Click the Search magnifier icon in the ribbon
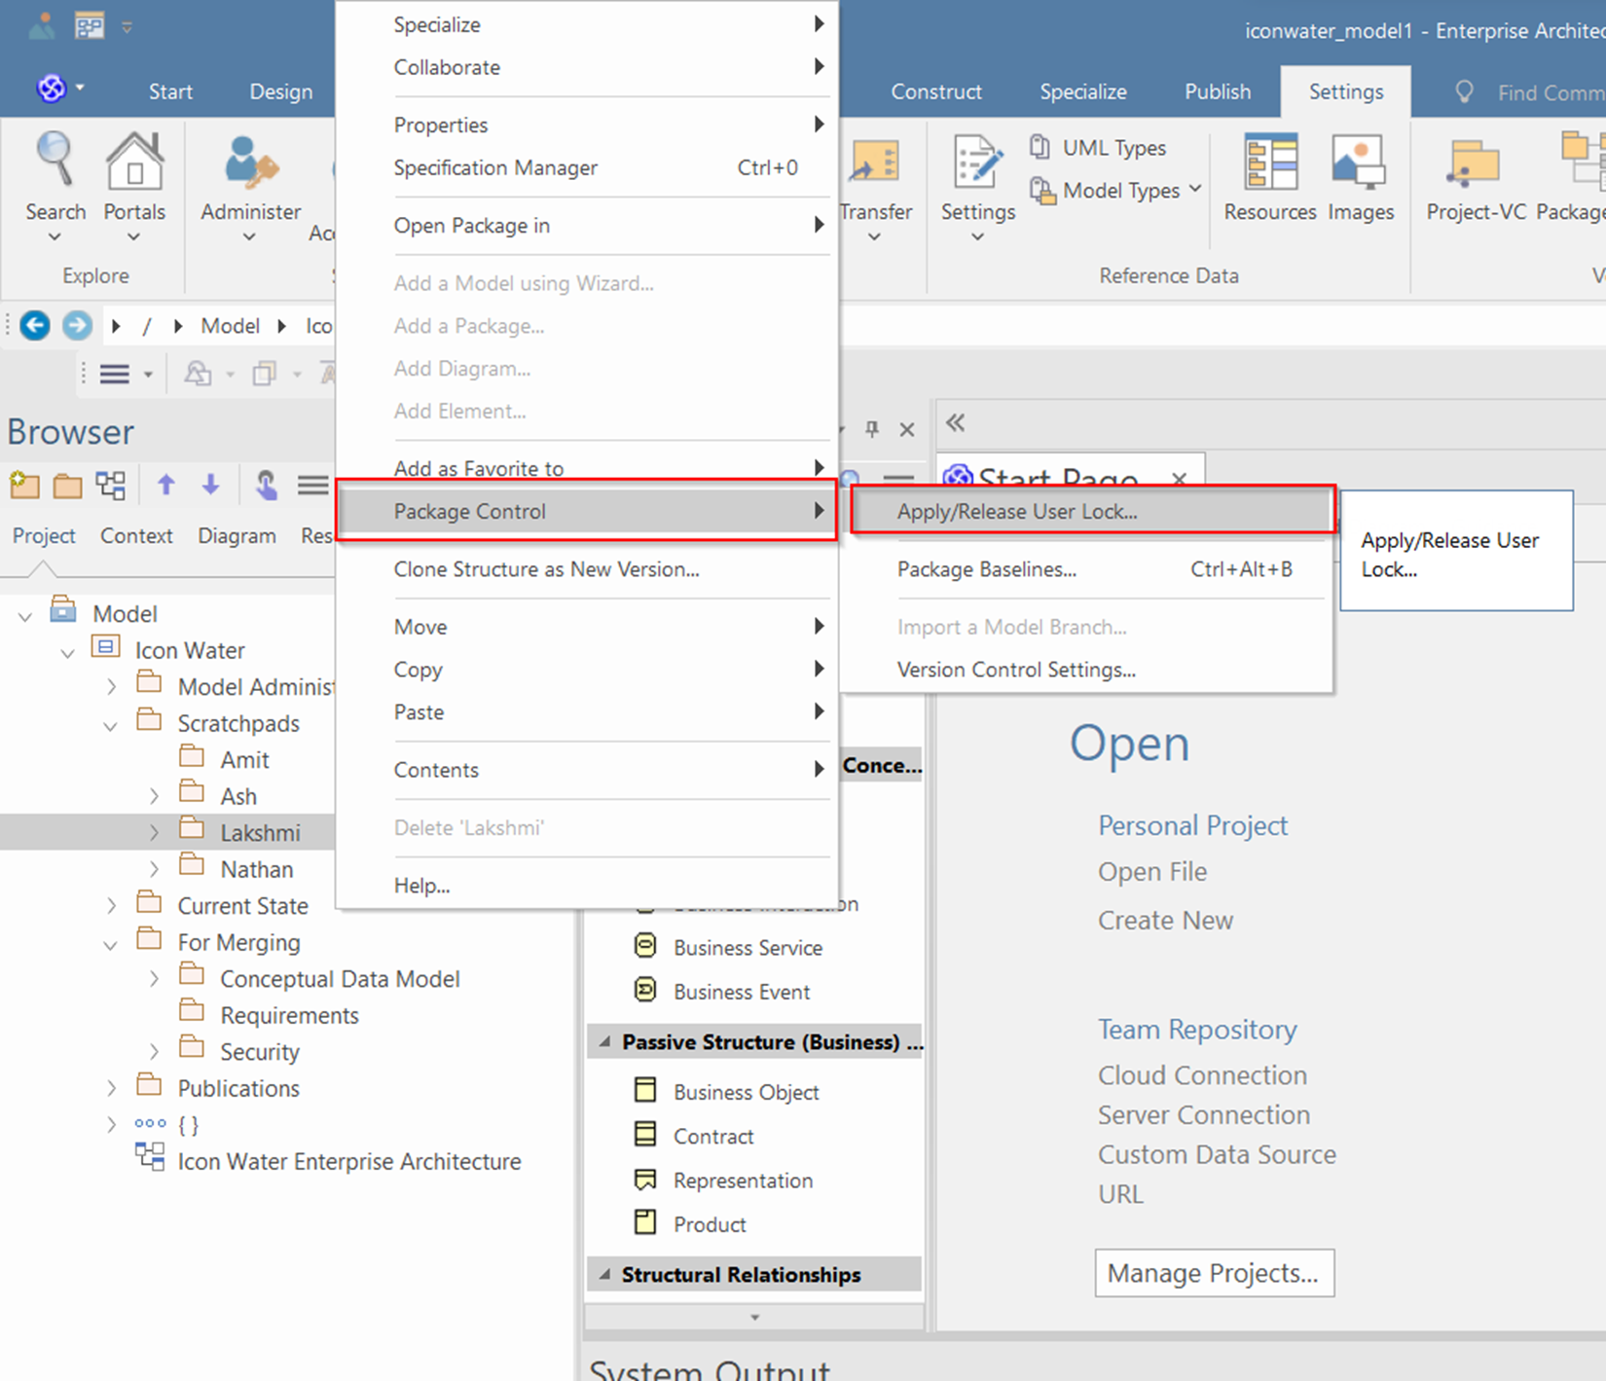 coord(55,161)
